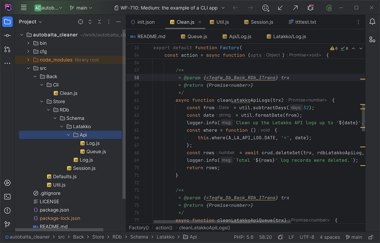Click the Select Opened File target icon
380x243 pixels.
coord(80,22)
